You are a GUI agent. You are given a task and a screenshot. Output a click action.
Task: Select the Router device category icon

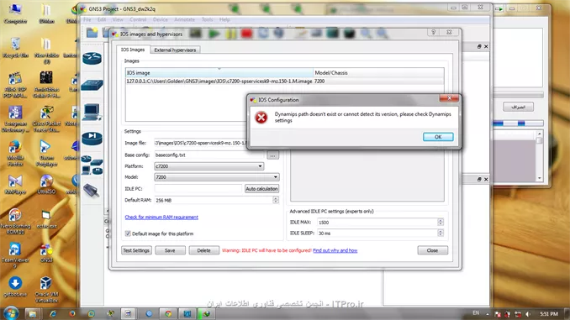coord(92,58)
